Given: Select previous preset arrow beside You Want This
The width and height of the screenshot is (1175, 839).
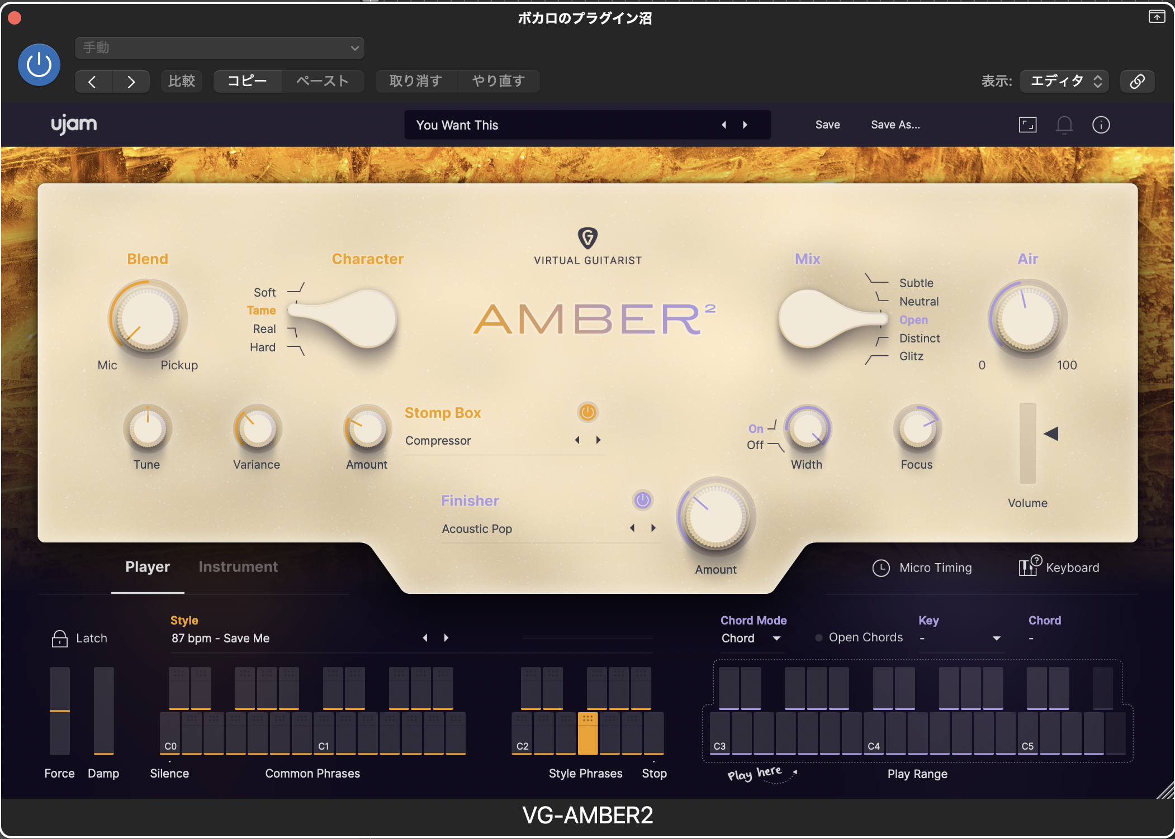Looking at the screenshot, I should (x=724, y=125).
